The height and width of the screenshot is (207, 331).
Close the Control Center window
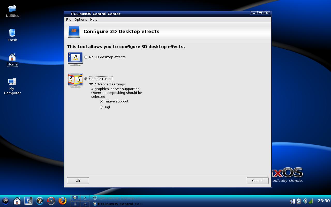coord(267,13)
